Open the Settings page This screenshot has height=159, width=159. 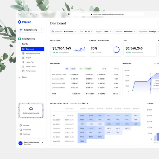26,134
